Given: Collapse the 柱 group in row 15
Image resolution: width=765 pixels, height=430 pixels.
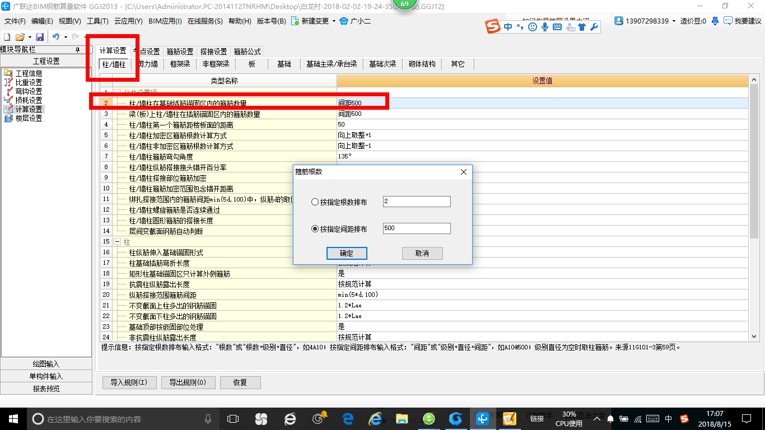Looking at the screenshot, I should pyautogui.click(x=118, y=242).
